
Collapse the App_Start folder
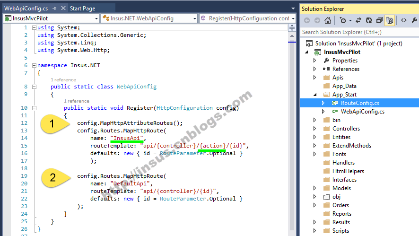pos(315,95)
